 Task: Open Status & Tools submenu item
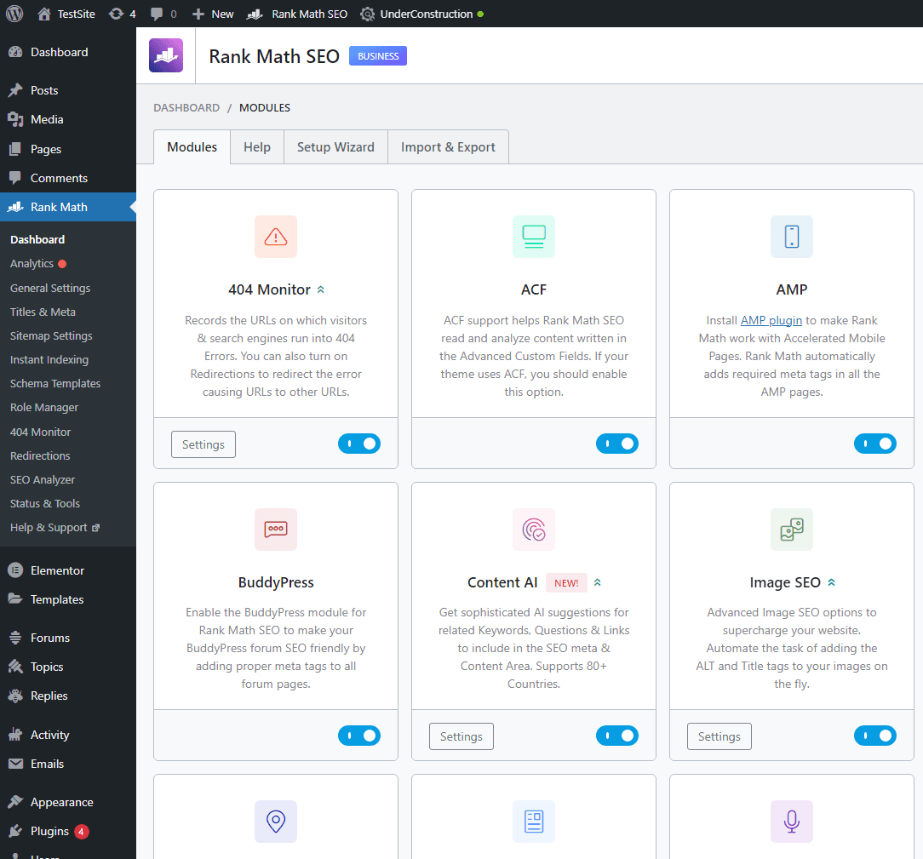pyautogui.click(x=45, y=504)
